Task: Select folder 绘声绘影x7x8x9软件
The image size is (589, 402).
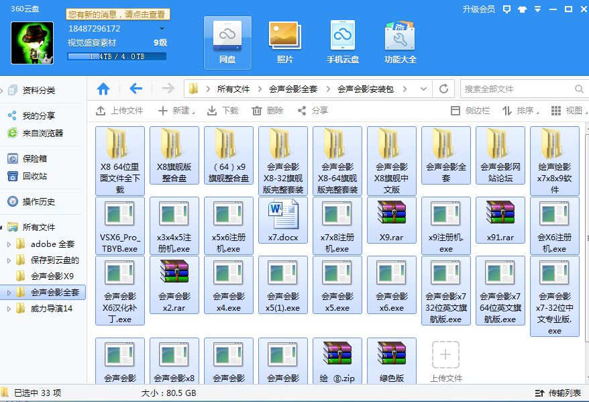Action: tap(555, 161)
